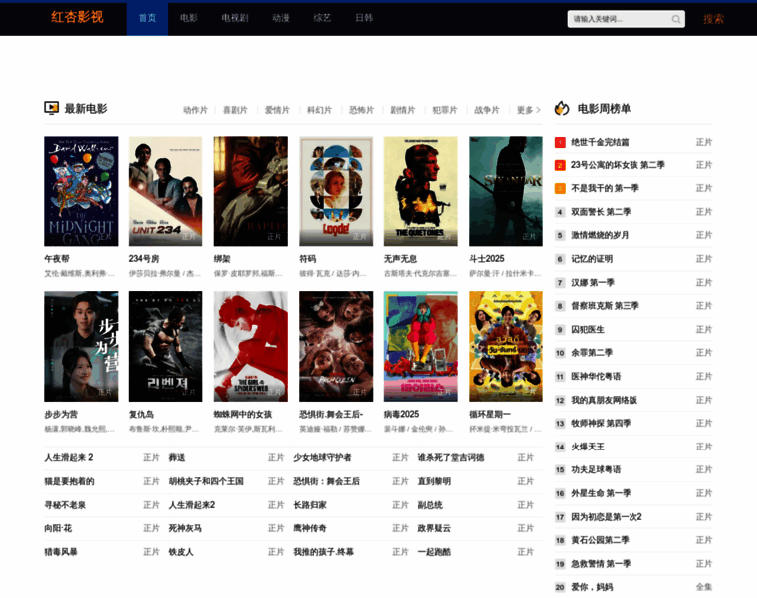Click the flame icon beside 电影周榜单
The height and width of the screenshot is (598, 757).
point(562,108)
